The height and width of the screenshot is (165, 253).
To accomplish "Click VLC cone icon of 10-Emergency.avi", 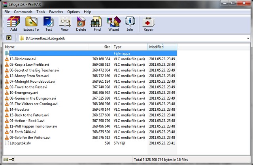I will pos(7,93).
